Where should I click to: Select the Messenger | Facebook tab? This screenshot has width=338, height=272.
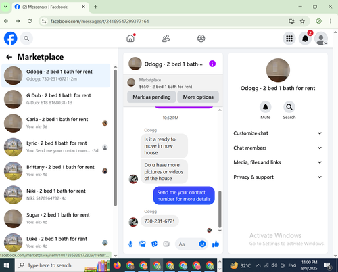pos(50,7)
